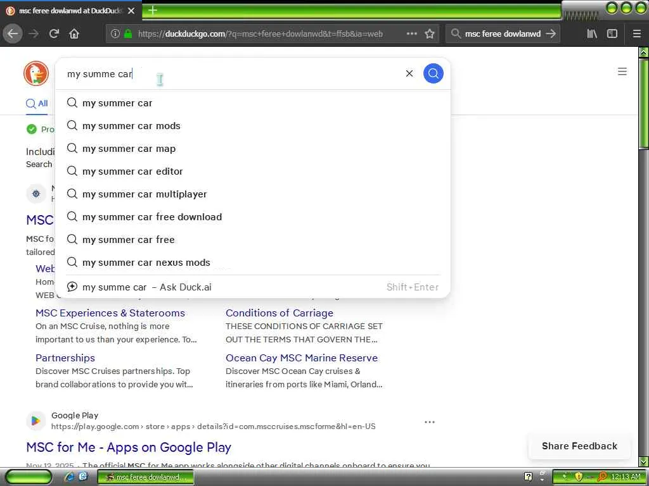Open a new browser tab

(153, 10)
